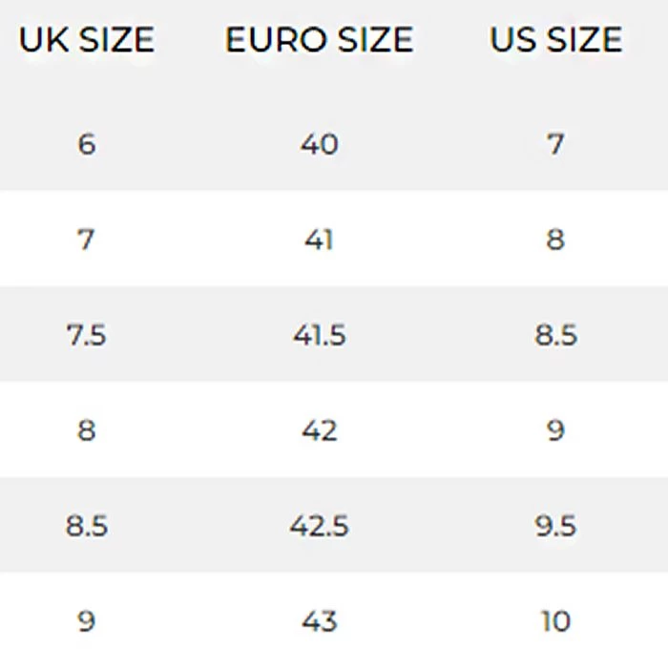
Task: Click UK size 7 cell
Action: click(87, 239)
